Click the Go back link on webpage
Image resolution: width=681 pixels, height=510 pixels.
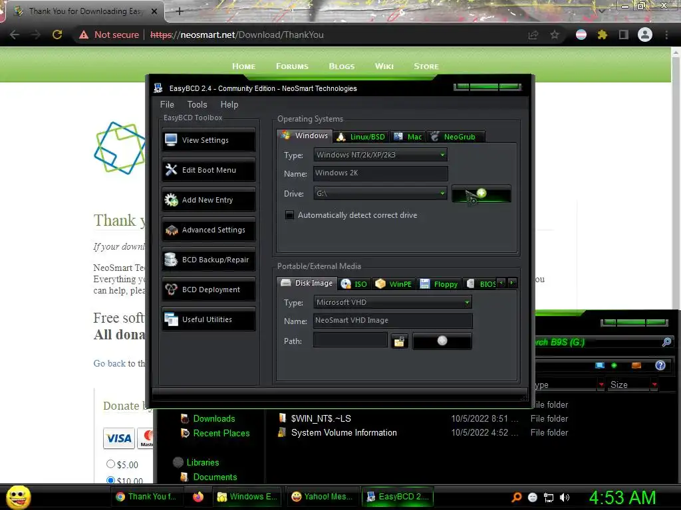[110, 363]
